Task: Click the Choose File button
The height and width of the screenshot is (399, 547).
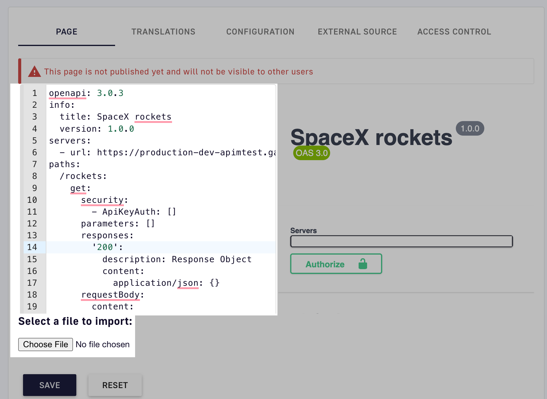Action: pyautogui.click(x=45, y=345)
